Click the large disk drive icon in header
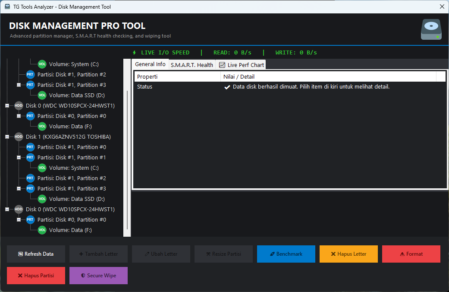Screen dimensions: 449x292 pos(431,29)
